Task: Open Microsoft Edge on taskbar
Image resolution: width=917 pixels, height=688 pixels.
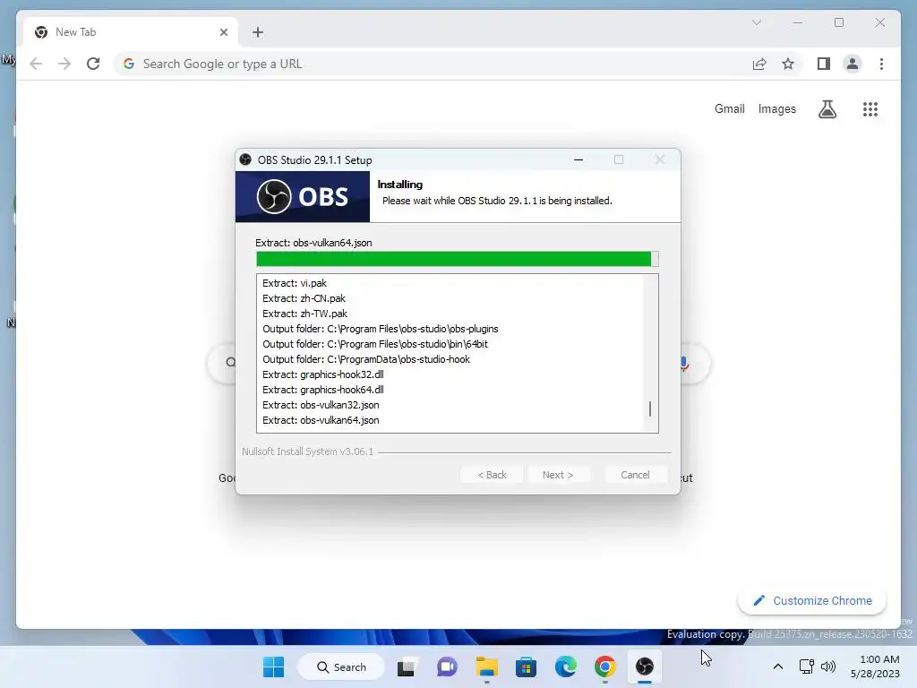Action: click(x=566, y=666)
